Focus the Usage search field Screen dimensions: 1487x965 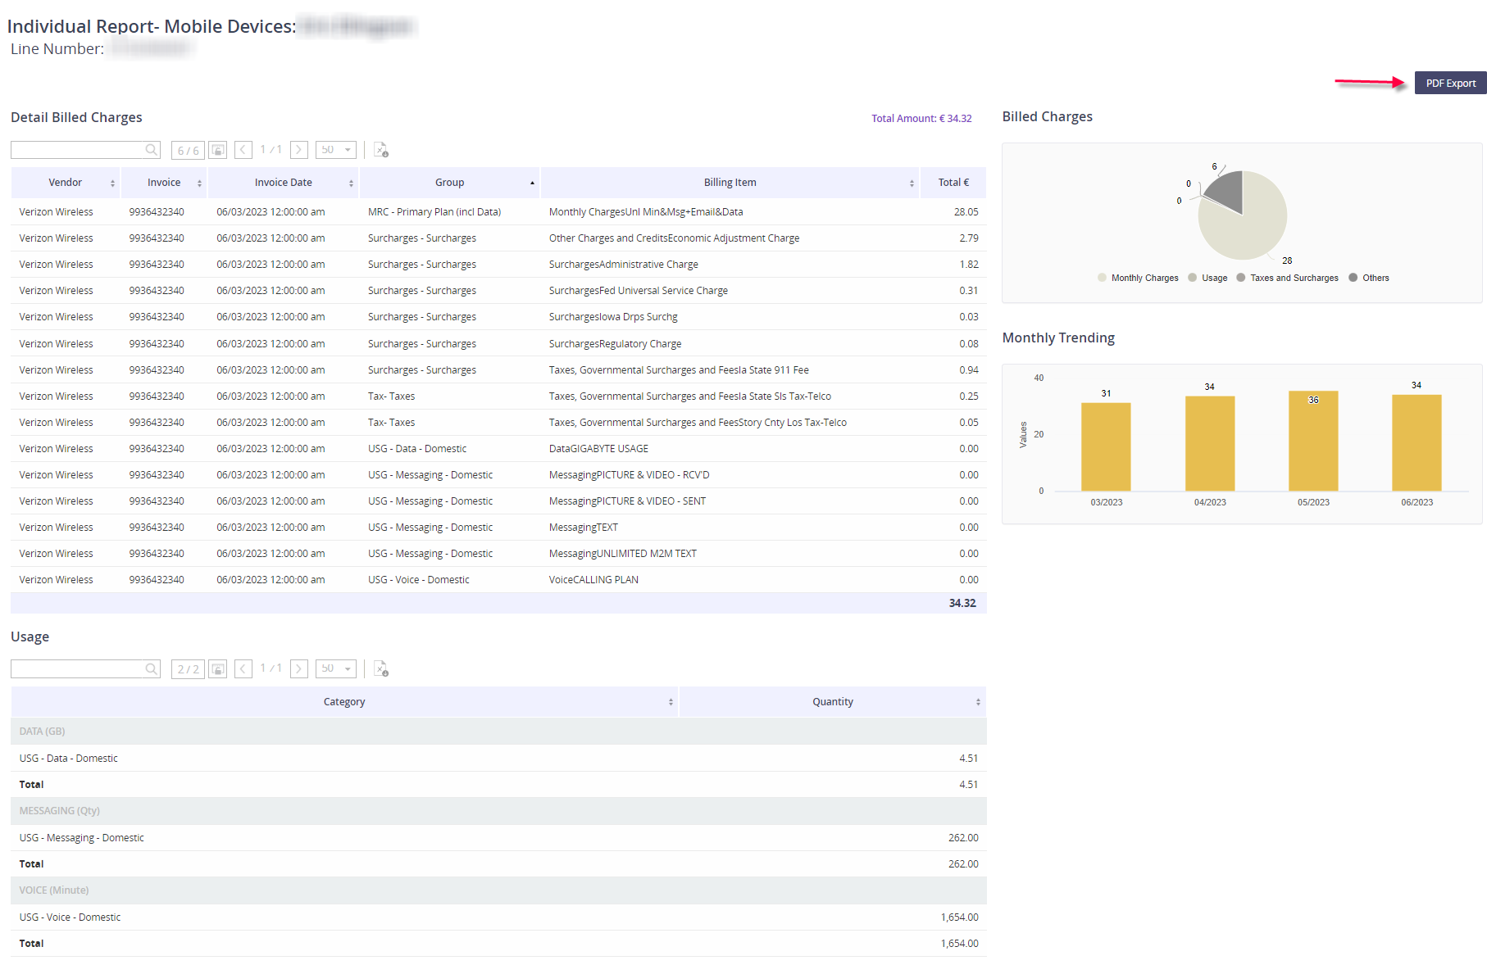(78, 669)
